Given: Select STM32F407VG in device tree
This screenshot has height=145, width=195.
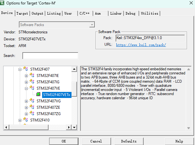Looking at the screenshot, I should click(x=49, y=101).
